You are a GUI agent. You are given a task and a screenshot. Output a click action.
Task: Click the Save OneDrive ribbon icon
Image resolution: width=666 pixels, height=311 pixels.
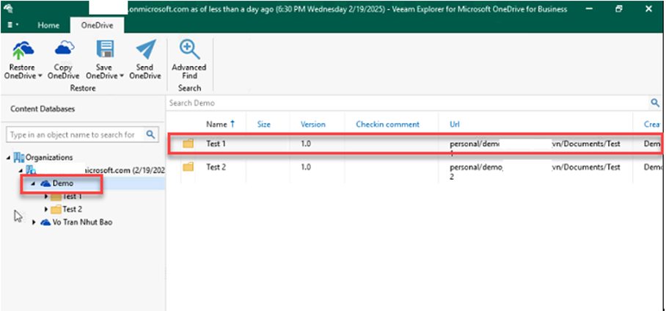coord(104,51)
